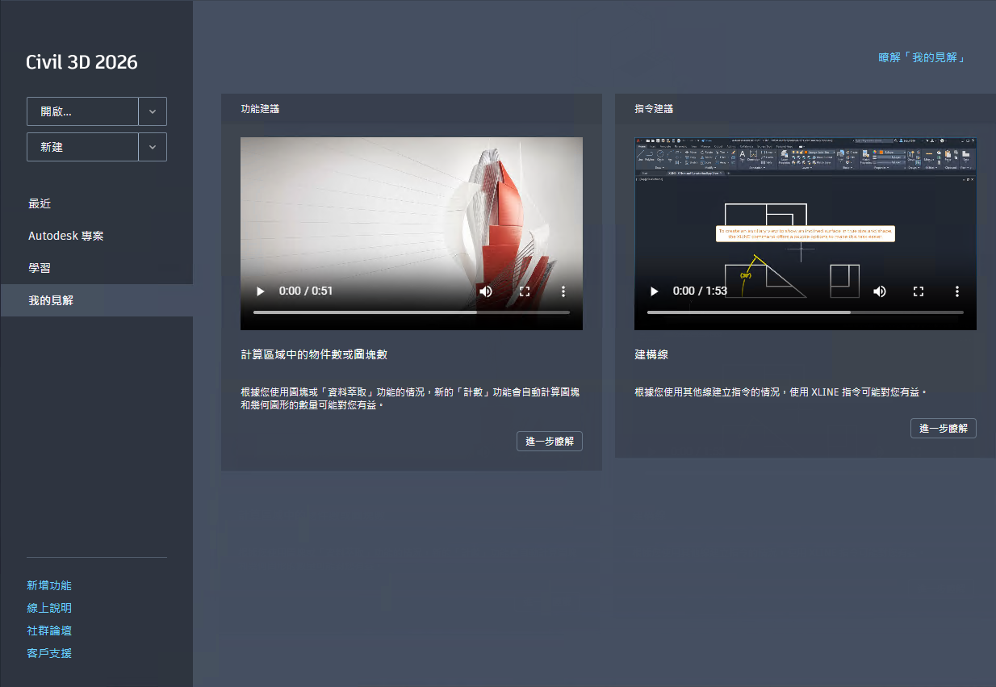Open the 社群論壇 link
This screenshot has height=687, width=996.
click(49, 630)
